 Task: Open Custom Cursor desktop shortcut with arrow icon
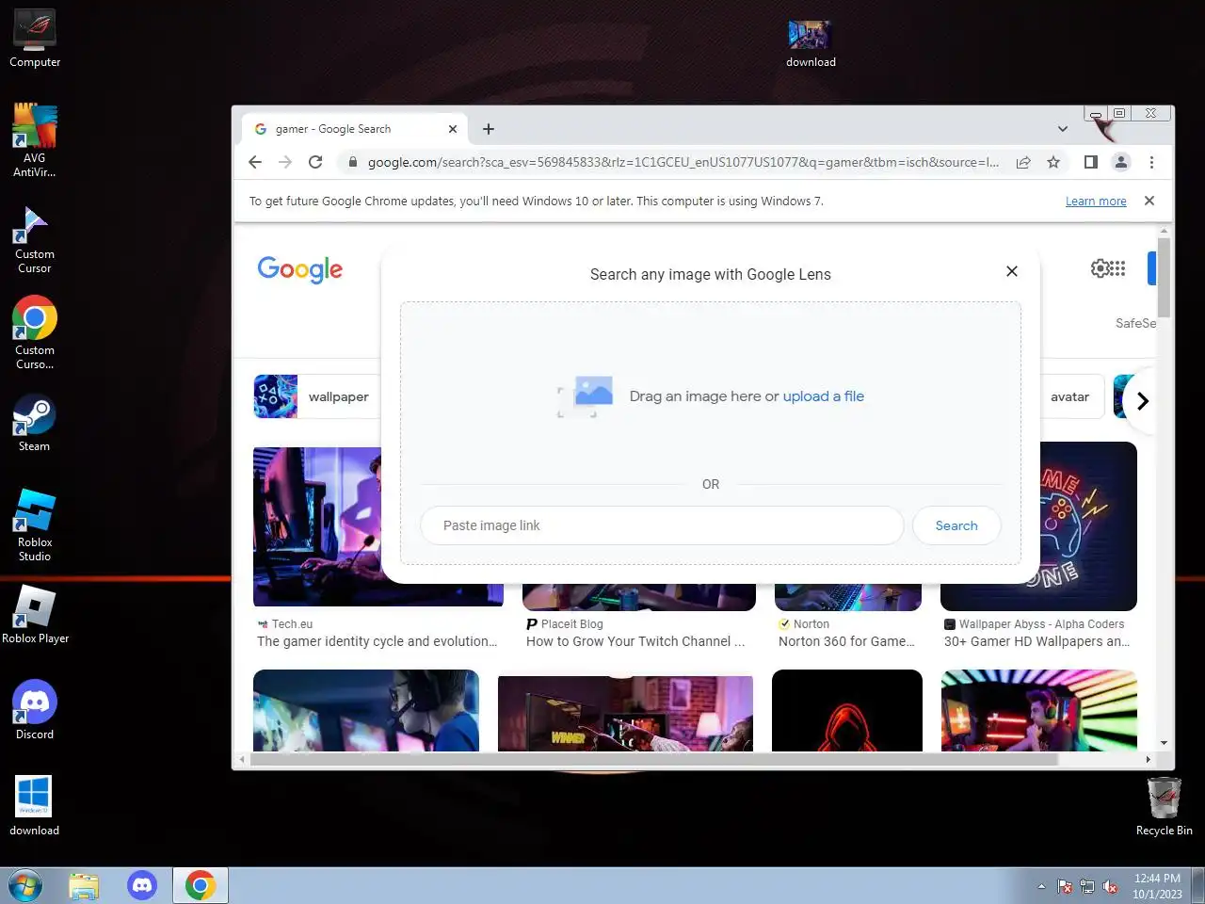pyautogui.click(x=35, y=240)
